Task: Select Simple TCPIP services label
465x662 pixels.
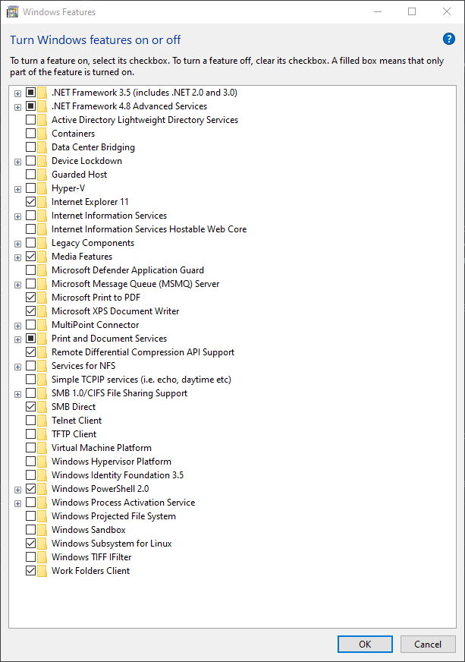Action: coord(141,380)
